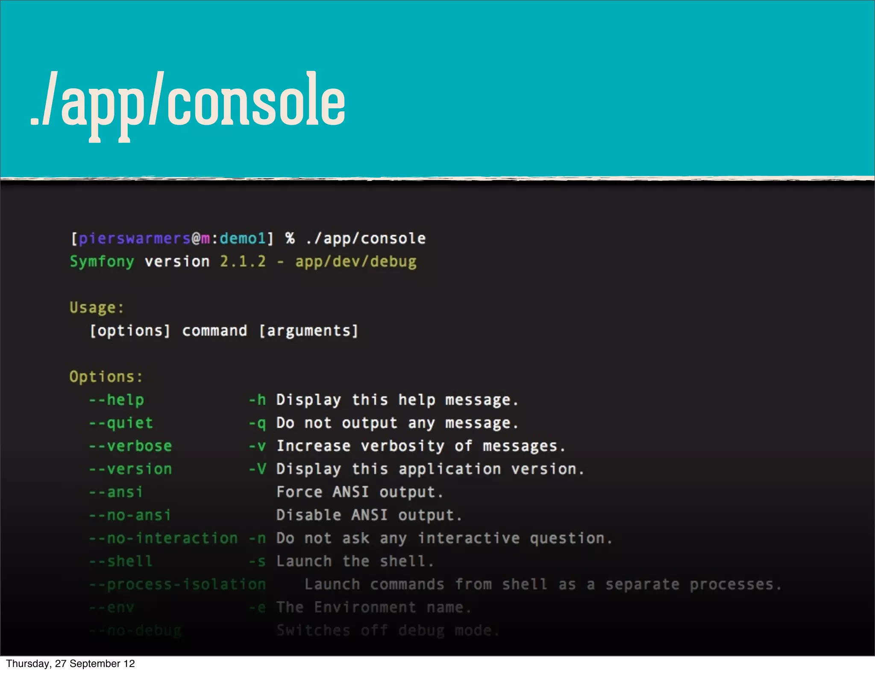Click the 'Usage:' heading
The image size is (875, 673).
point(97,308)
